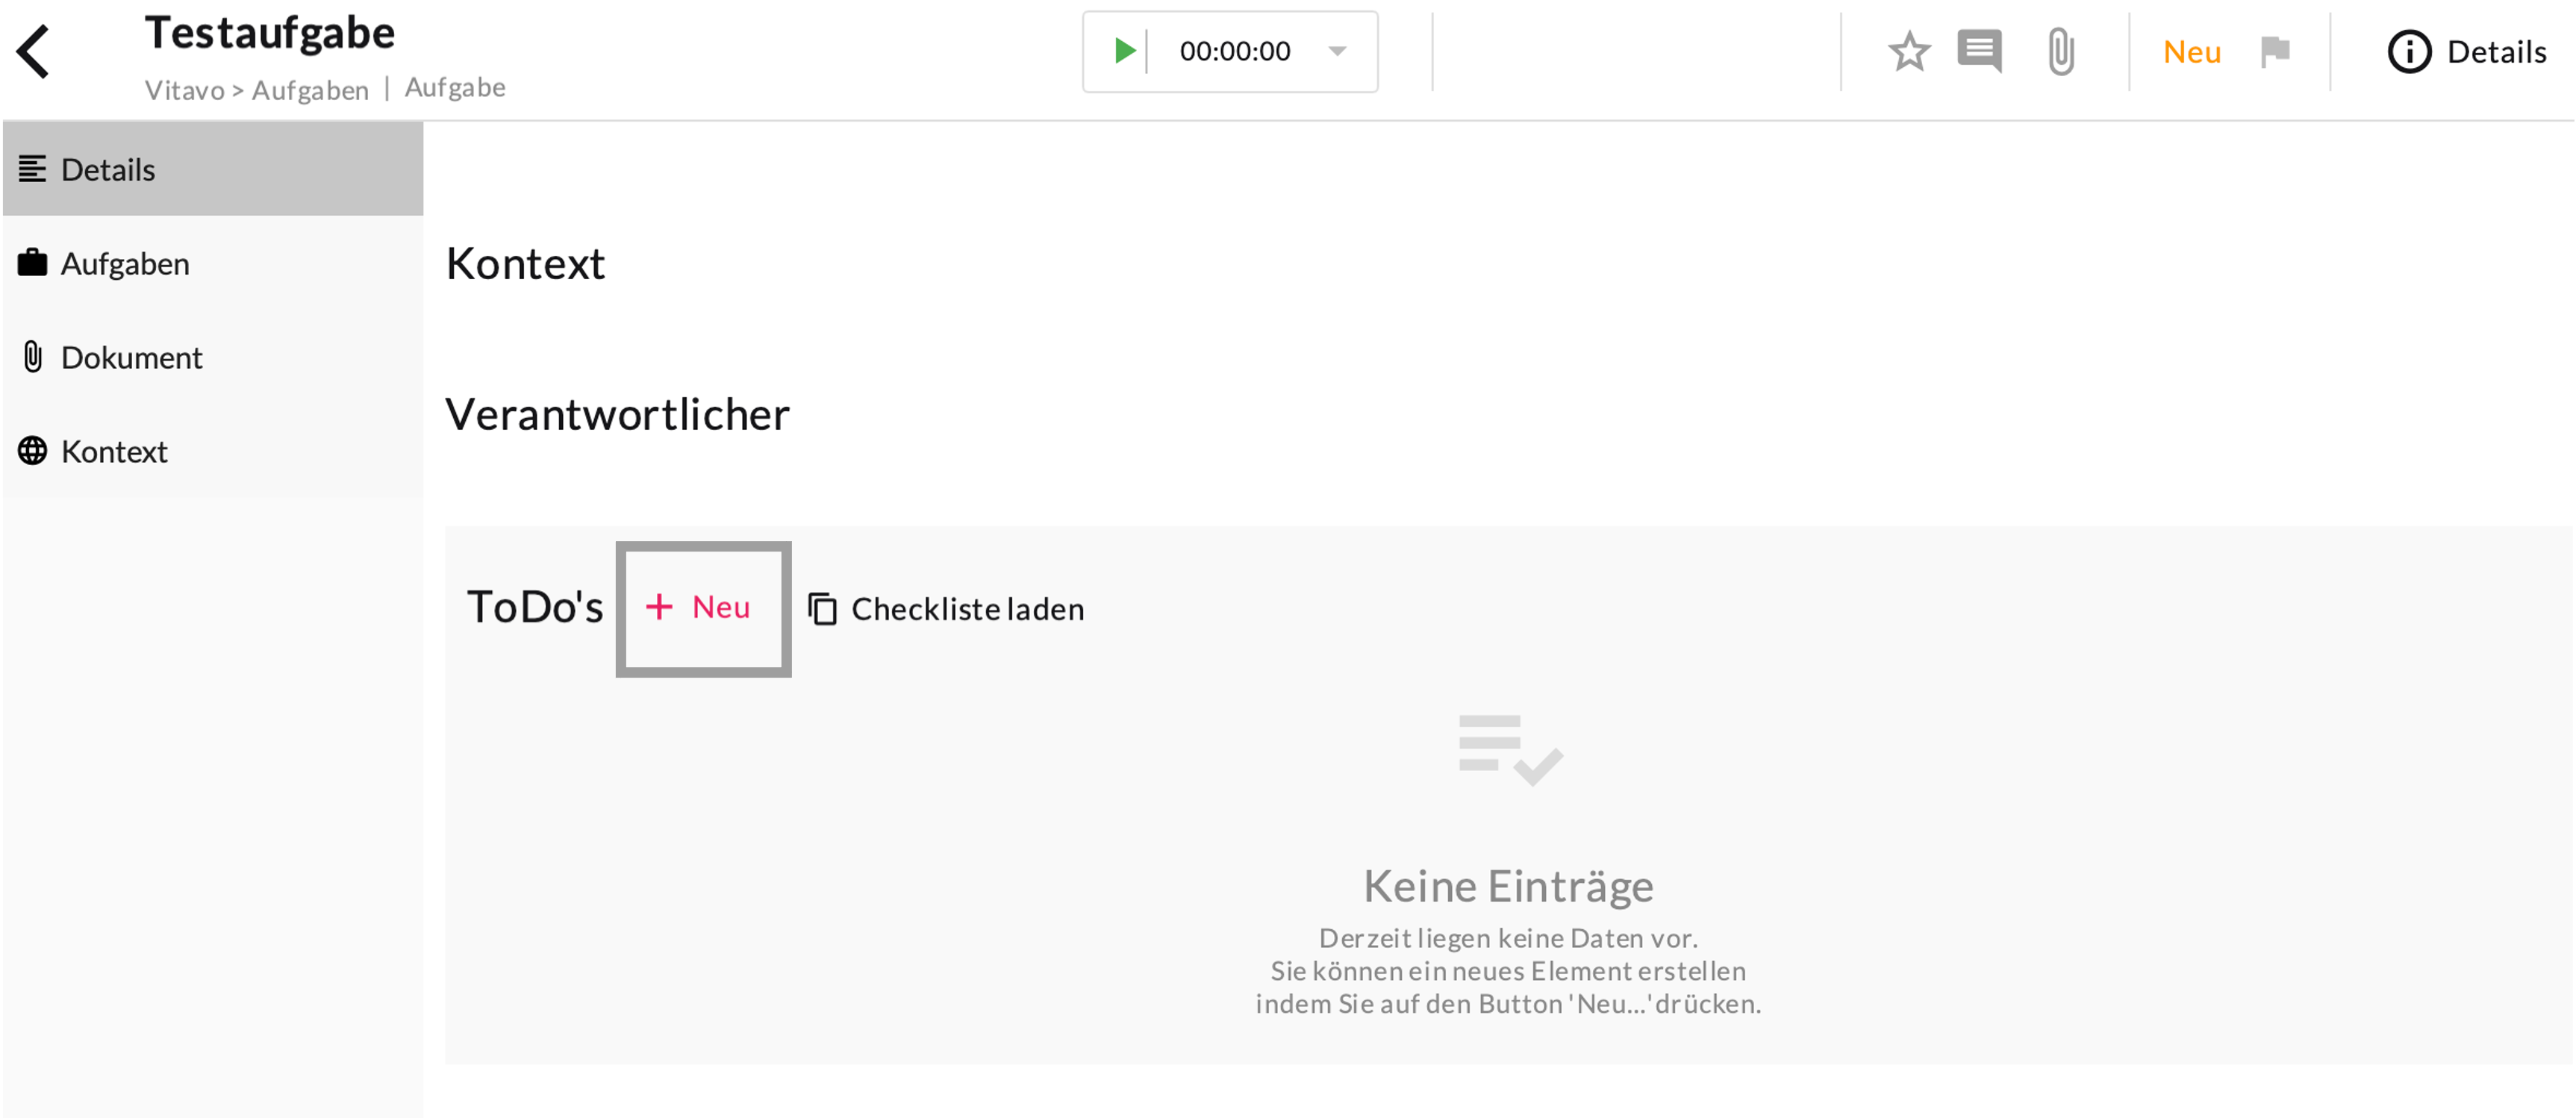
Task: Start the timer with the play button
Action: [1124, 51]
